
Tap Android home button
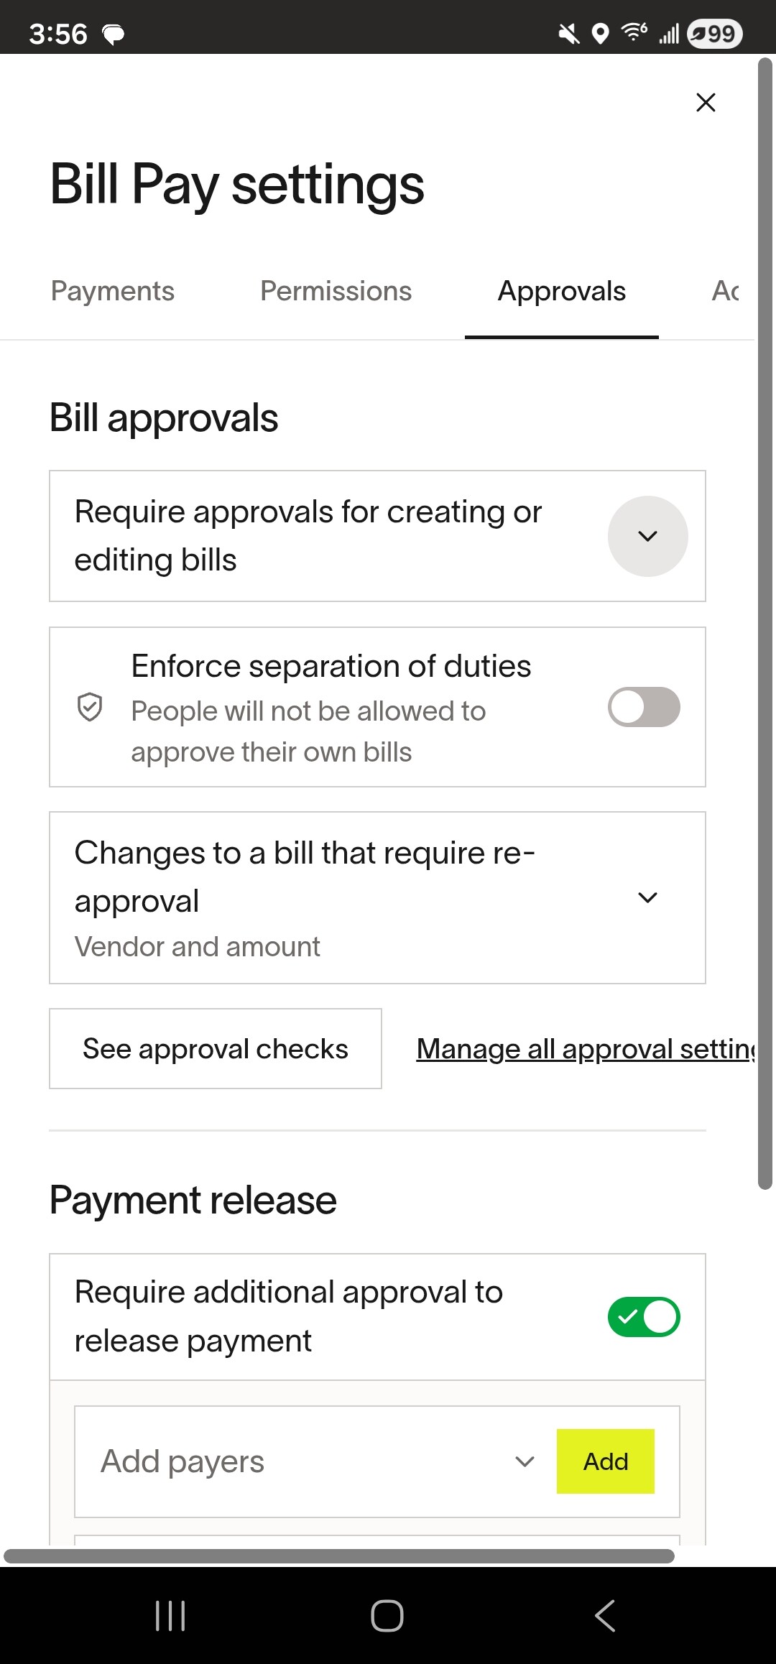click(x=387, y=1616)
